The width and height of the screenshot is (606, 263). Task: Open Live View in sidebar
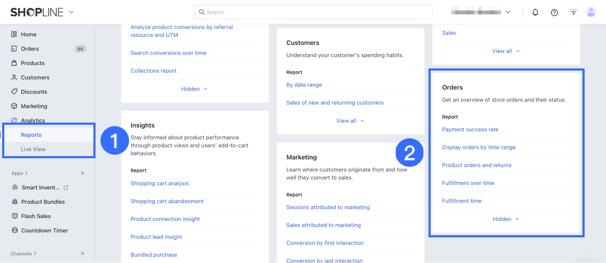33,149
